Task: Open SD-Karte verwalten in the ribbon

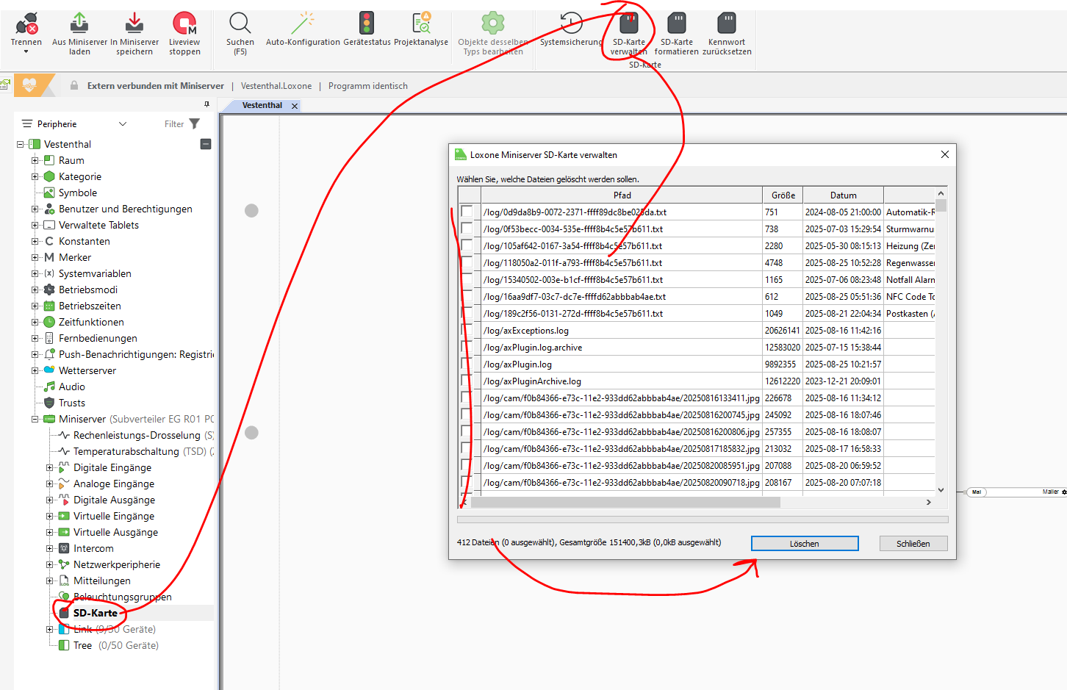Action: click(x=629, y=34)
